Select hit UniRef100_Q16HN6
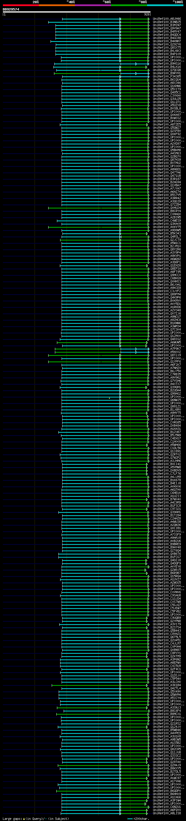Viewport: 186px width, 821px height. pos(167,86)
